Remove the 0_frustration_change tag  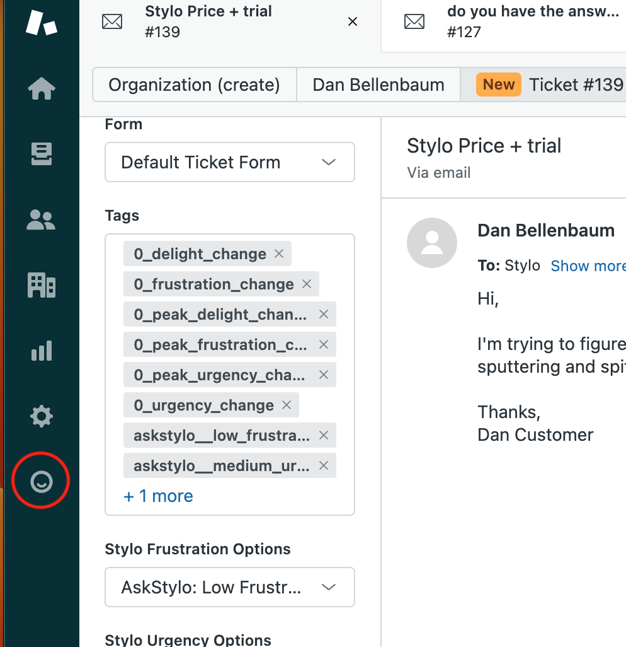coord(307,284)
